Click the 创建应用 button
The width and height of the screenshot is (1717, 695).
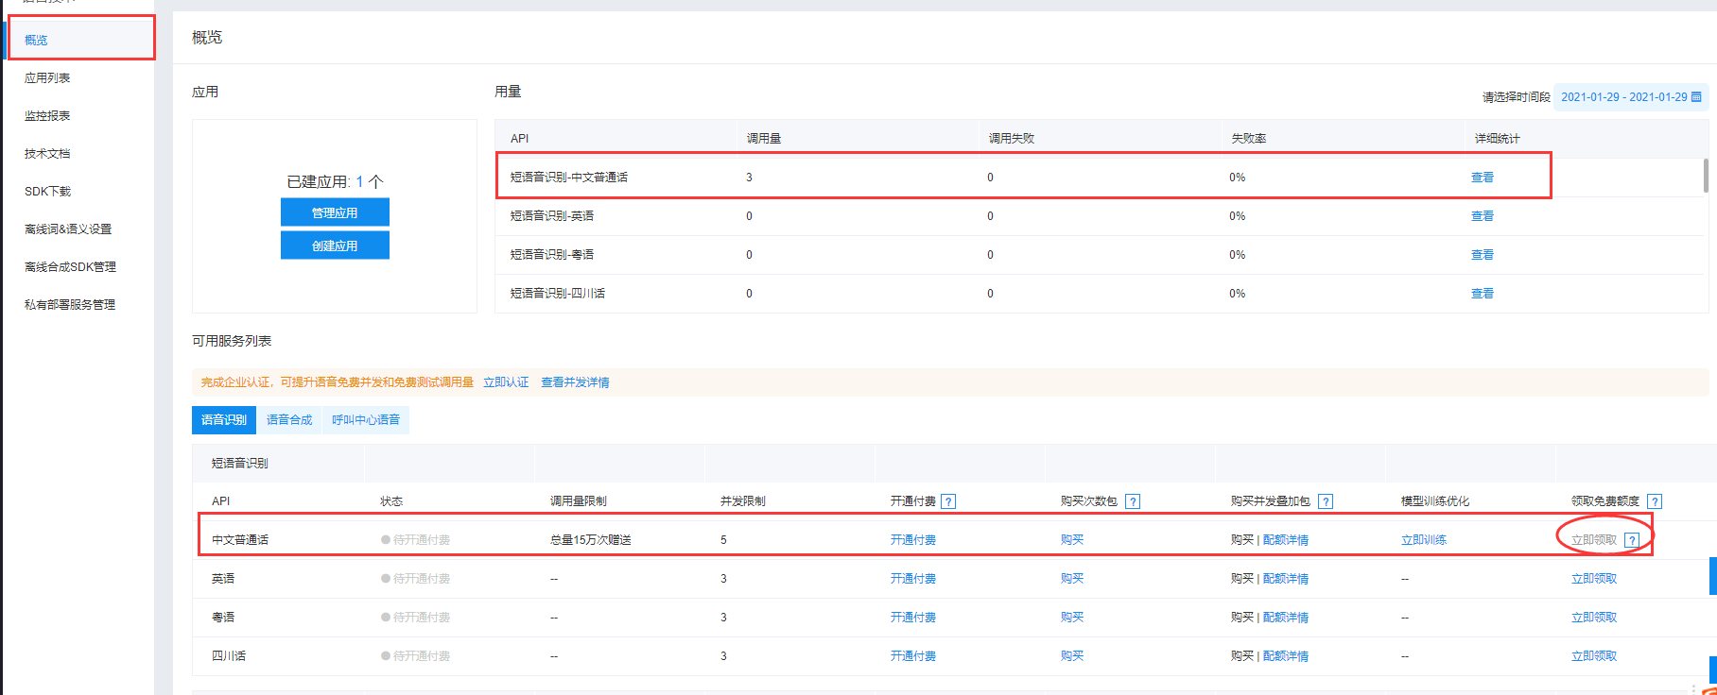tap(335, 246)
